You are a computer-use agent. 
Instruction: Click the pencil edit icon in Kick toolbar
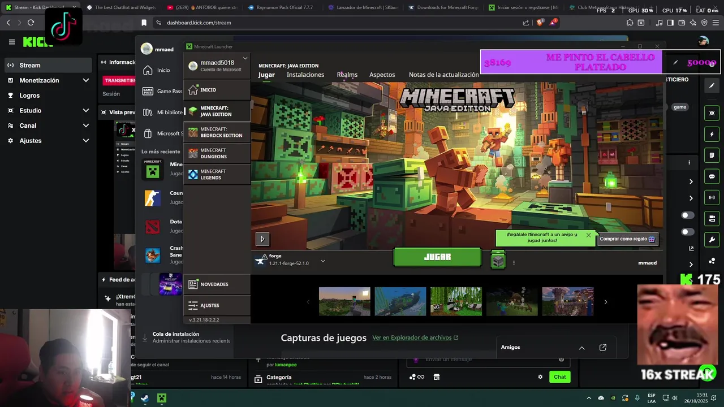coord(712,85)
